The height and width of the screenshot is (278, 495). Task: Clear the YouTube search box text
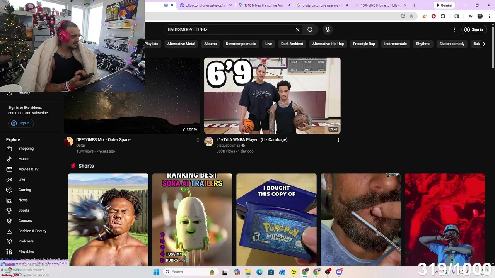click(x=298, y=29)
